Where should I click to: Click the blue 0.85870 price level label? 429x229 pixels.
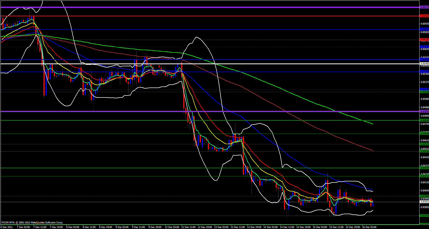pyautogui.click(x=424, y=29)
